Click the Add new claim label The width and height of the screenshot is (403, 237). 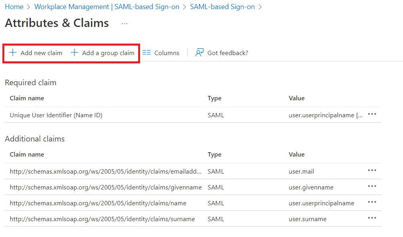[42, 53]
